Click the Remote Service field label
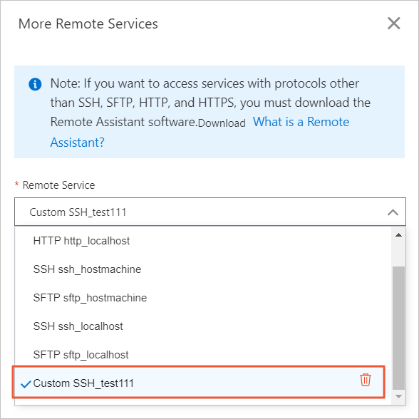 pos(58,185)
